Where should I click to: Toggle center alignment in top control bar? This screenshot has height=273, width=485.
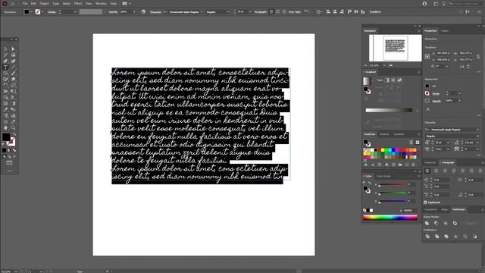278,12
